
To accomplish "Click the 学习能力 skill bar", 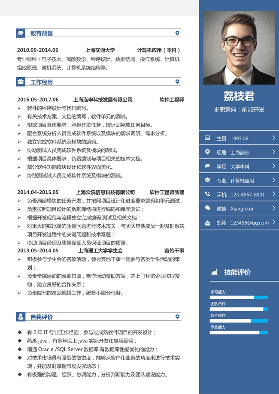I will [x=239, y=298].
